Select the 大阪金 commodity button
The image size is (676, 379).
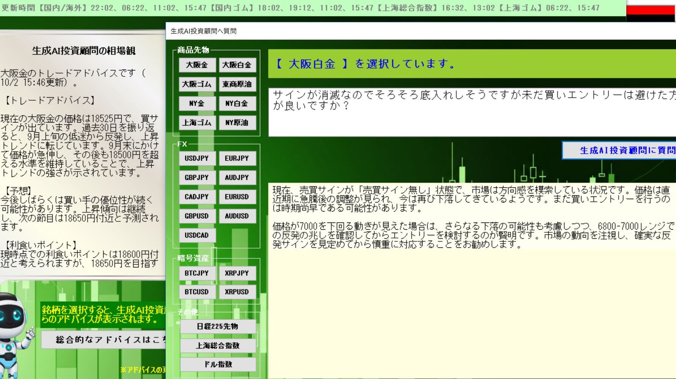pyautogui.click(x=197, y=65)
